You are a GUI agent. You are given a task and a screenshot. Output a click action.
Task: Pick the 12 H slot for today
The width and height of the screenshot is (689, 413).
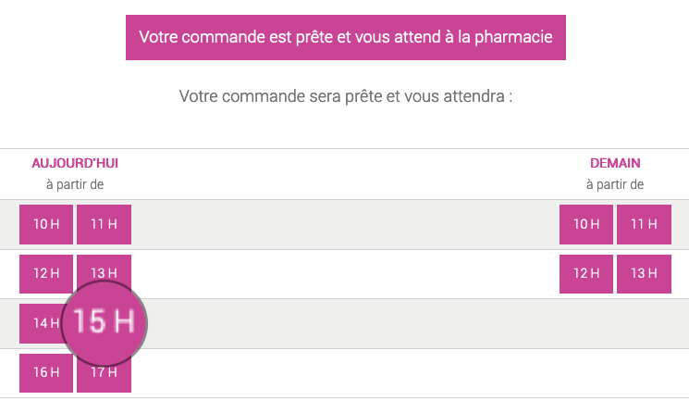46,273
